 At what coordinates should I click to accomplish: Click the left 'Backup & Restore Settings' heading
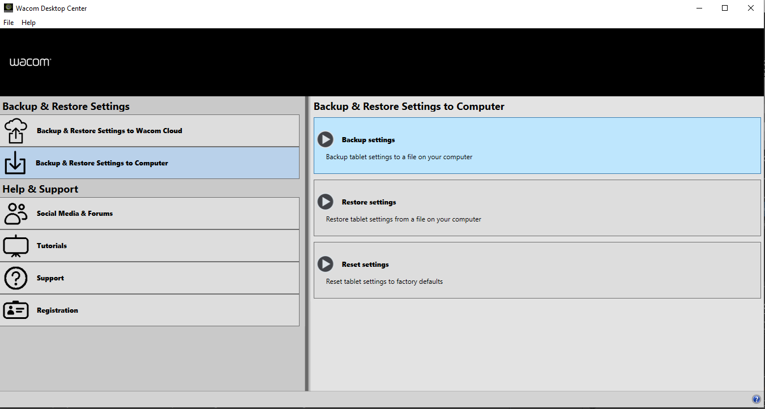click(x=66, y=106)
